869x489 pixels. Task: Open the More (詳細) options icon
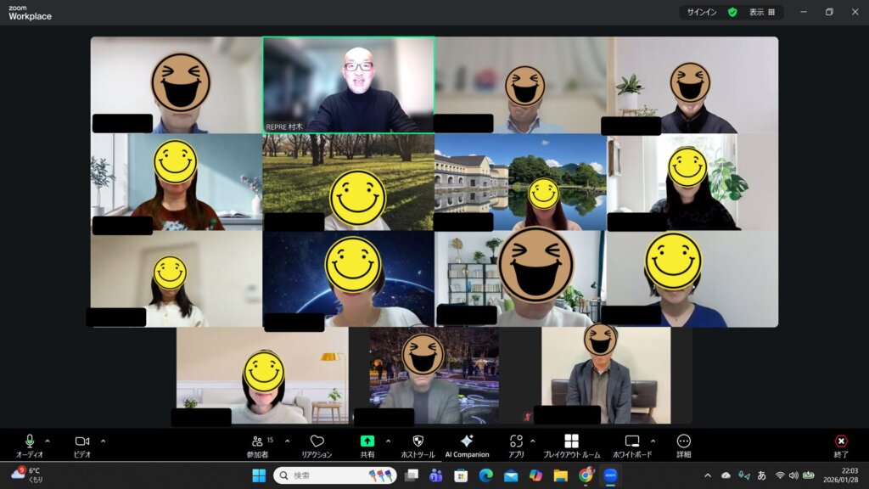point(684,441)
